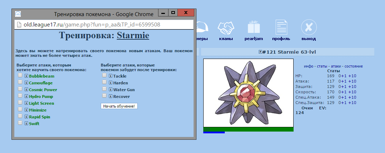Open the кланы menu label
This screenshot has height=153, width=385.
[x=226, y=39]
